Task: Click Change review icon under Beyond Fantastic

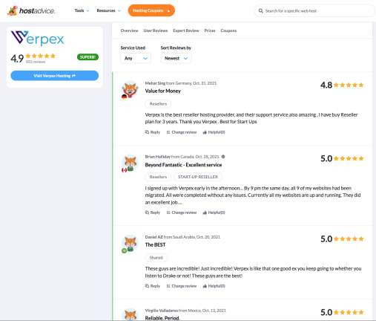Action: click(x=168, y=213)
